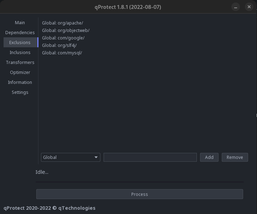
Task: Select the Exclusions tab in sidebar
Action: pyautogui.click(x=20, y=42)
